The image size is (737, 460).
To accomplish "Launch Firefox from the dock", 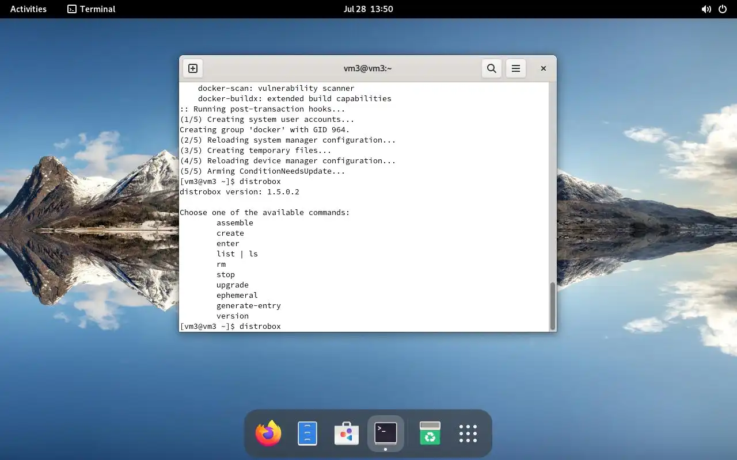I will [x=268, y=434].
